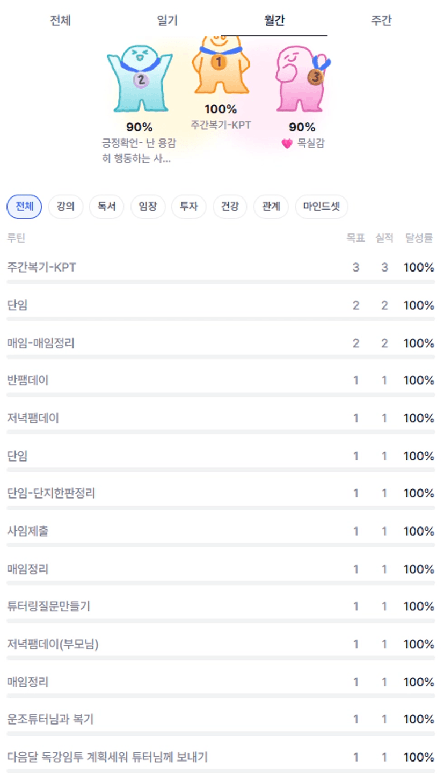Open the 튜터링질문만들기 routine row
Image resolution: width=444 pixels, height=783 pixels.
(x=48, y=606)
